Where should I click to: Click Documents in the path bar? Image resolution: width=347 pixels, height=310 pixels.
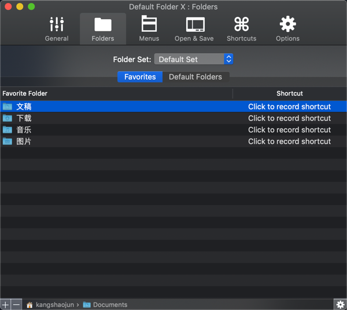click(x=105, y=305)
